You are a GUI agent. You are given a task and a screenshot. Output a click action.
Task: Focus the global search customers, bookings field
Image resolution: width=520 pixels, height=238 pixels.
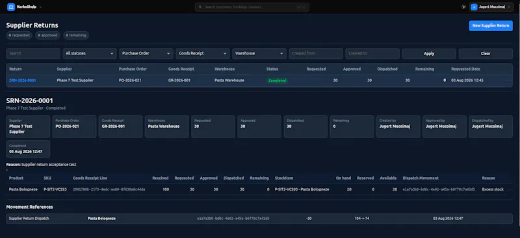[x=252, y=7]
